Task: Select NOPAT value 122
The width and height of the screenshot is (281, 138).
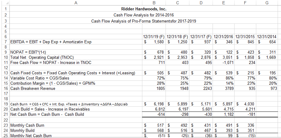Action: point(223,52)
